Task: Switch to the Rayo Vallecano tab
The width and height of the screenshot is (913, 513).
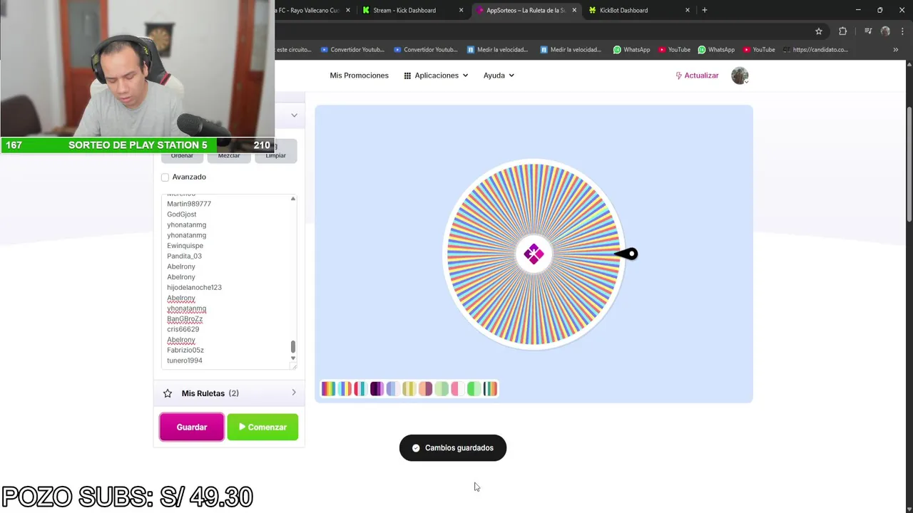Action: point(311,10)
